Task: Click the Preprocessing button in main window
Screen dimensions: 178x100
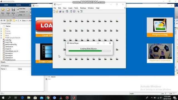Action: coord(160,27)
